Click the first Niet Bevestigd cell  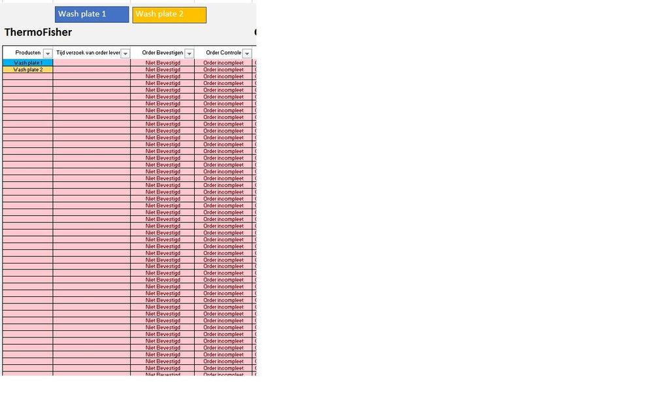tap(163, 62)
